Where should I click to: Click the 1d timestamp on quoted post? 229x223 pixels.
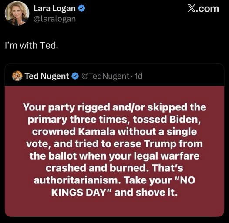[x=138, y=76]
